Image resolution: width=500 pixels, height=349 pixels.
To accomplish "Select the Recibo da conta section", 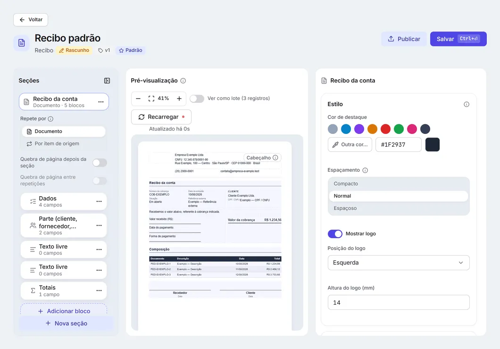I will 64,102.
